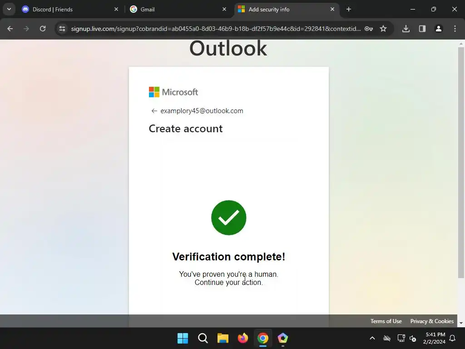
Task: Click the browser back arrow
Action: point(10,29)
